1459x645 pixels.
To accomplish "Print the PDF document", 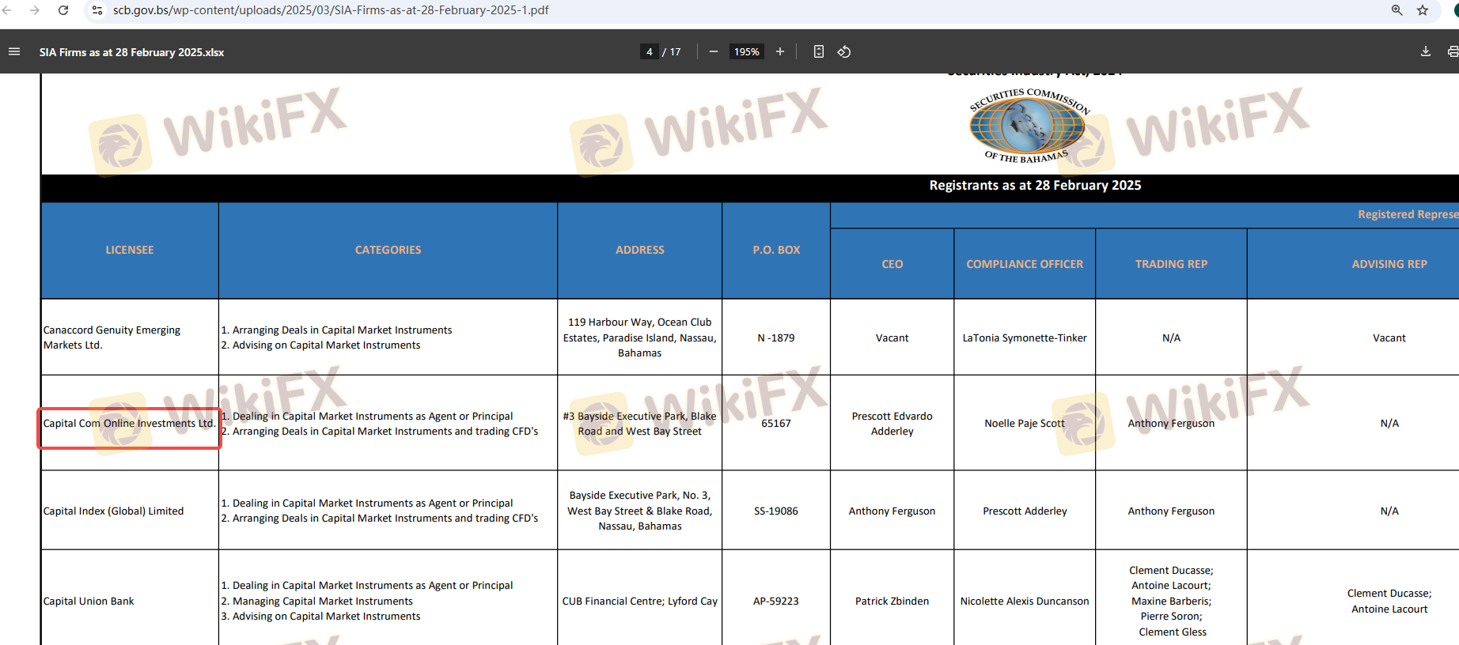I will 1452,52.
